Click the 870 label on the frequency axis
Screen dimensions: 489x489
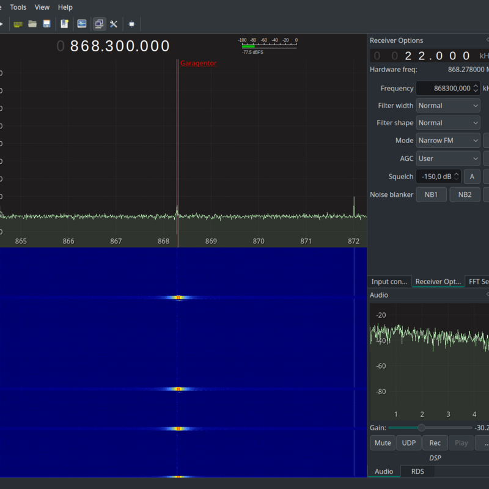pos(259,241)
